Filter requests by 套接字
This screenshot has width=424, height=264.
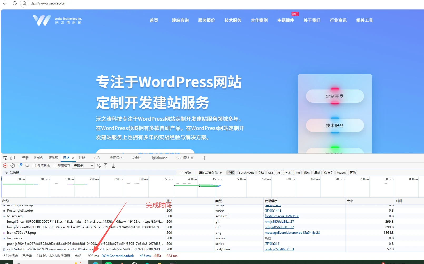tap(329, 173)
